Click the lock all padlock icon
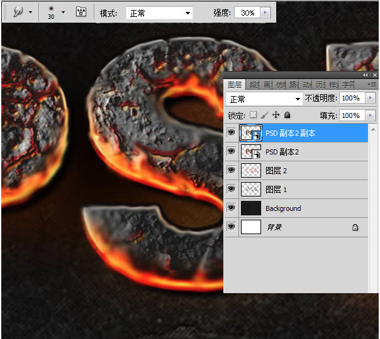This screenshot has width=380, height=339. pyautogui.click(x=287, y=116)
